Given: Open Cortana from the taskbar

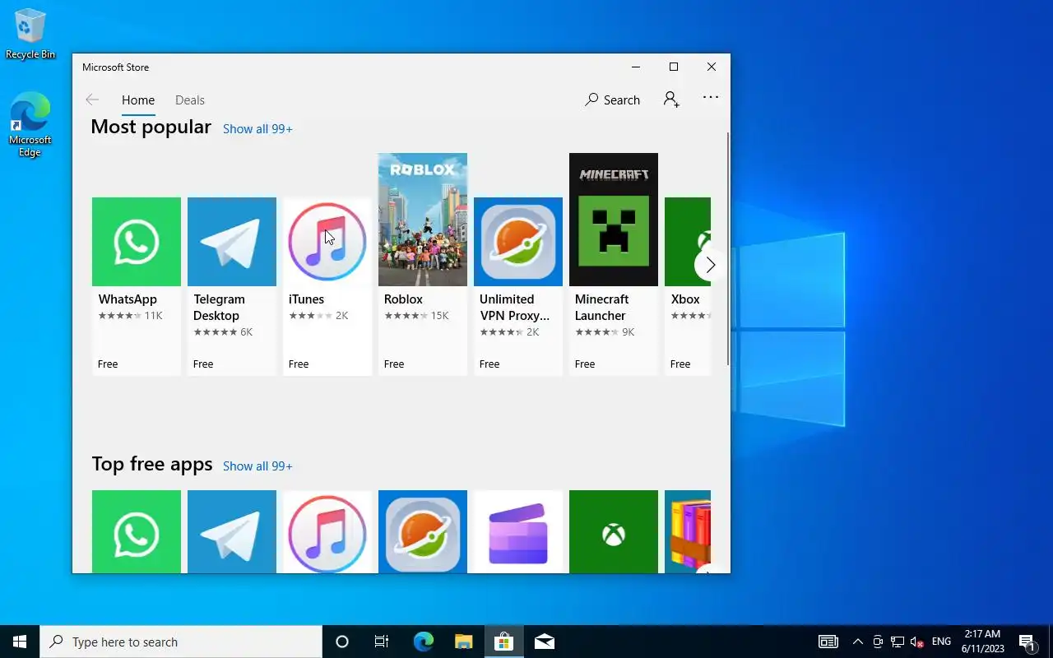Looking at the screenshot, I should click(x=342, y=642).
